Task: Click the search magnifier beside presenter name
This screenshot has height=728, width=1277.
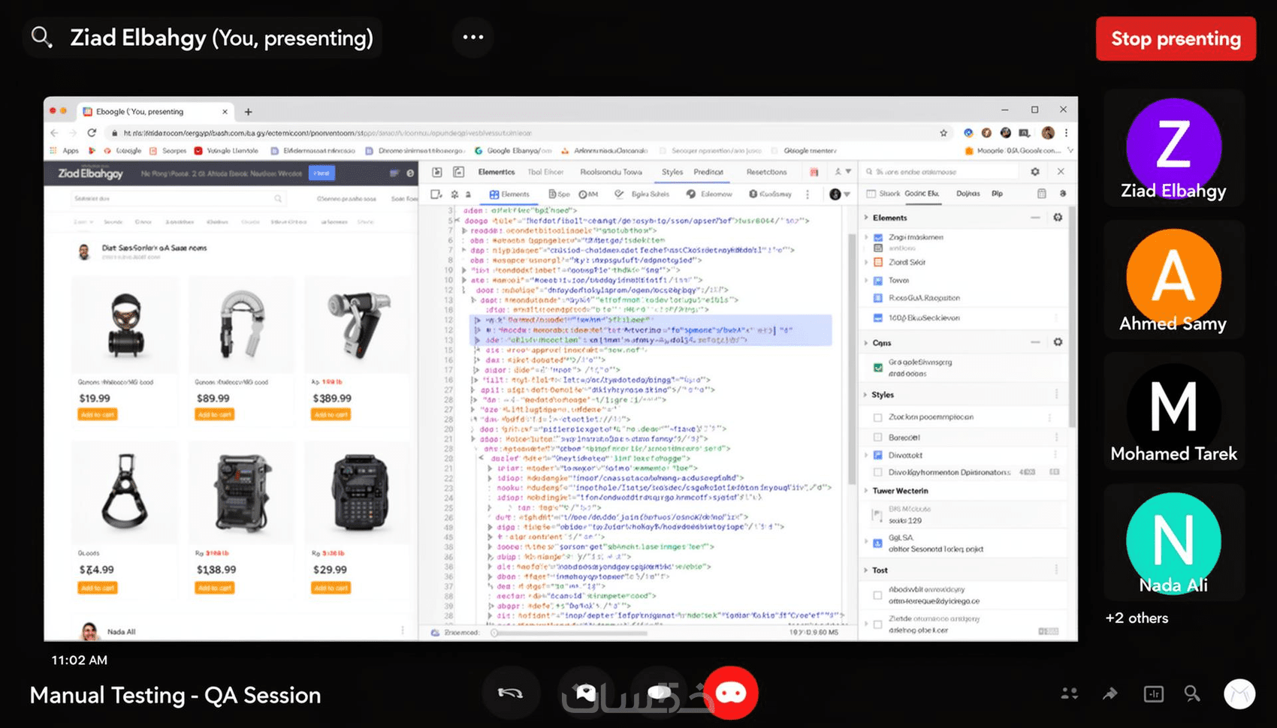Action: [x=41, y=38]
